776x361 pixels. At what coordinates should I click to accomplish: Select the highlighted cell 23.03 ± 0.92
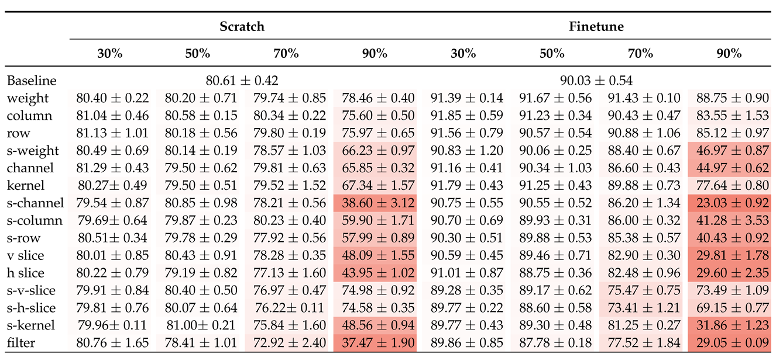coord(729,203)
